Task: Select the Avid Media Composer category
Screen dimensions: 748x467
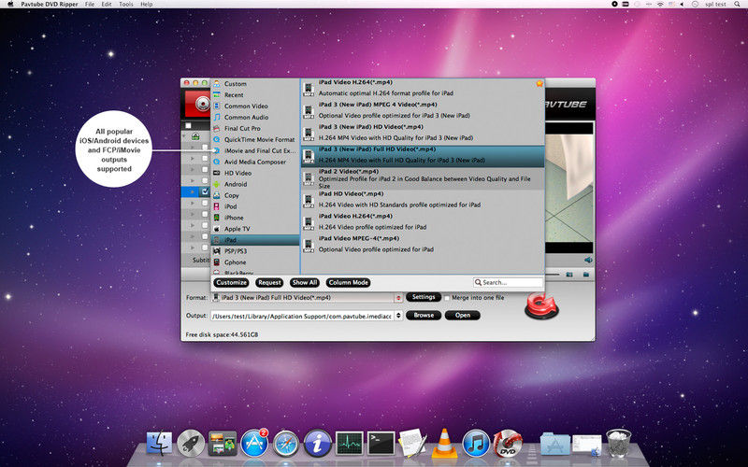Action: tap(255, 162)
